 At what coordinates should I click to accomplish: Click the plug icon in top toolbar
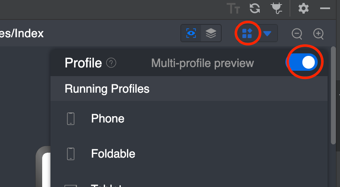[x=276, y=8]
